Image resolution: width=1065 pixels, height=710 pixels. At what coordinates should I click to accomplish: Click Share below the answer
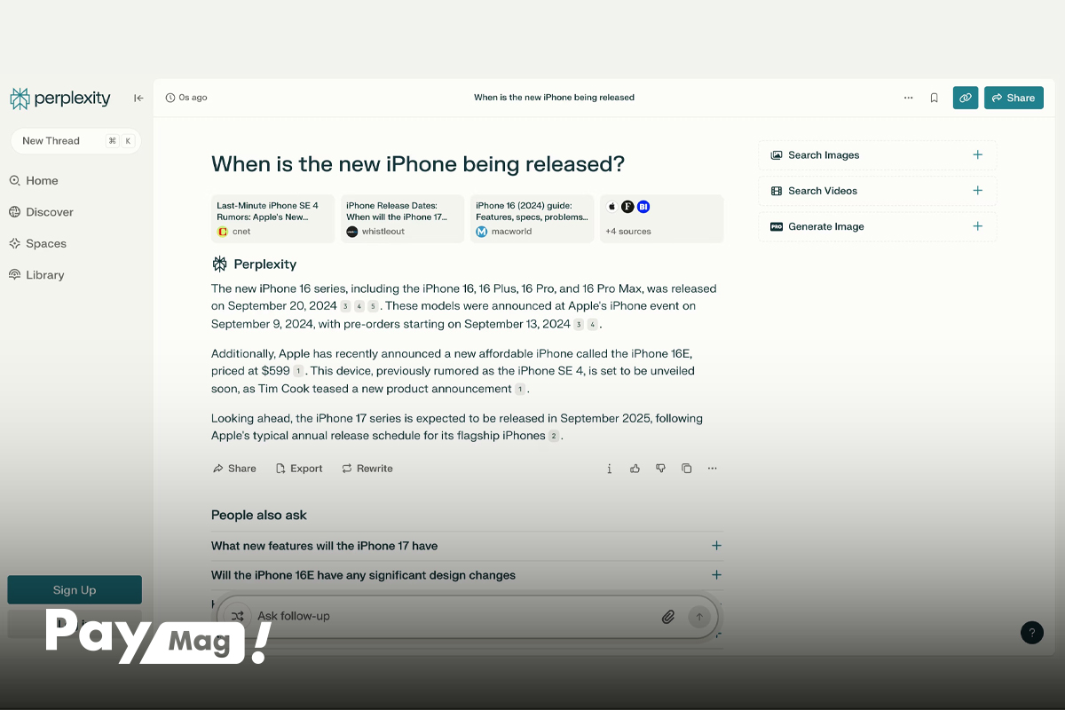pos(234,469)
